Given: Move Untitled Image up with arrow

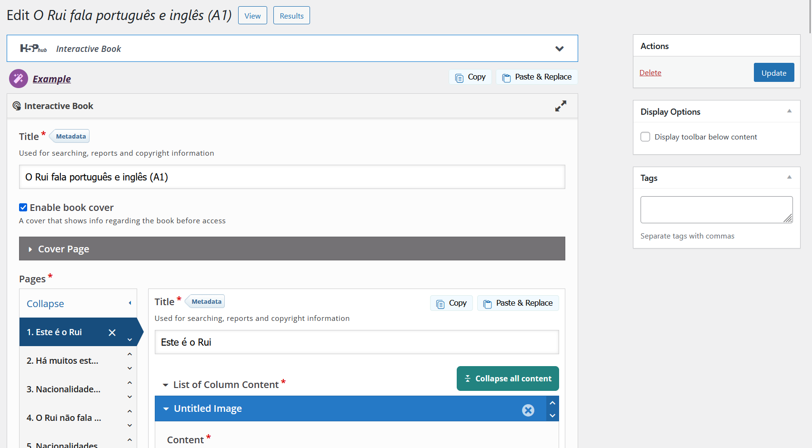Looking at the screenshot, I should [552, 403].
